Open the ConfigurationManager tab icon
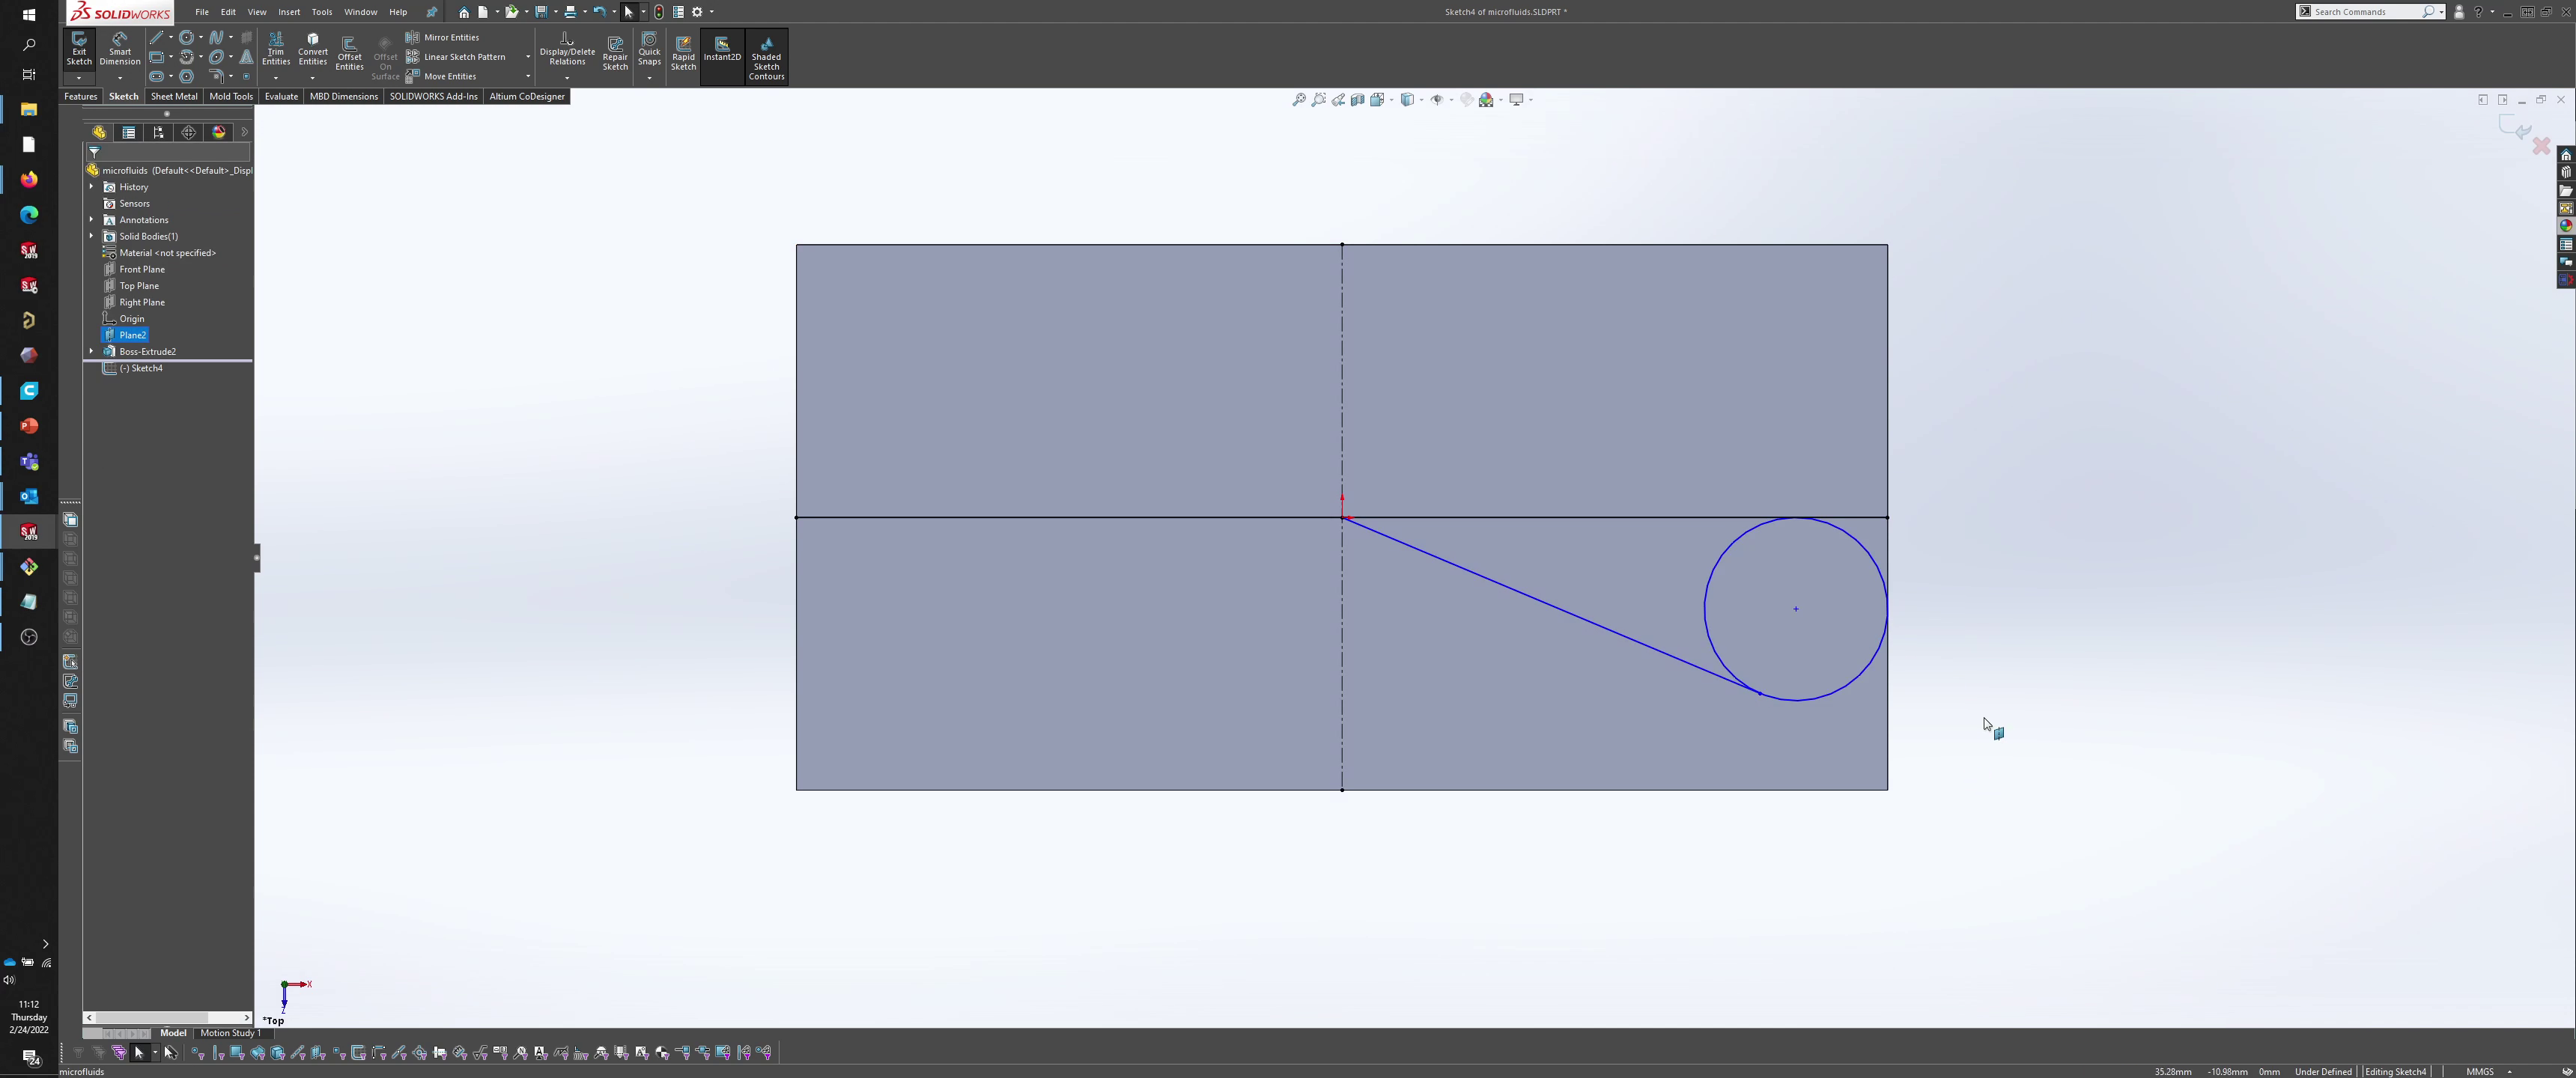This screenshot has height=1078, width=2576. [159, 132]
